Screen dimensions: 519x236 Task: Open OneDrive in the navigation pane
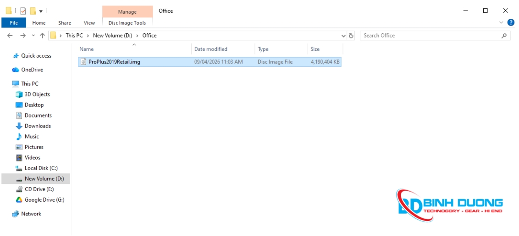pyautogui.click(x=28, y=70)
